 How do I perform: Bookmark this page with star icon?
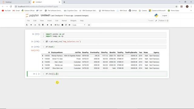176,7
